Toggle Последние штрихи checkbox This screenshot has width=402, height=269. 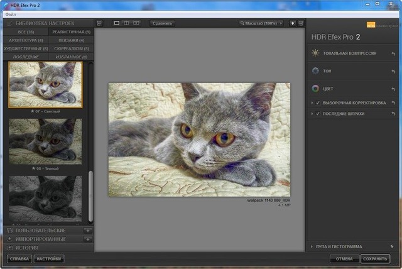point(318,114)
